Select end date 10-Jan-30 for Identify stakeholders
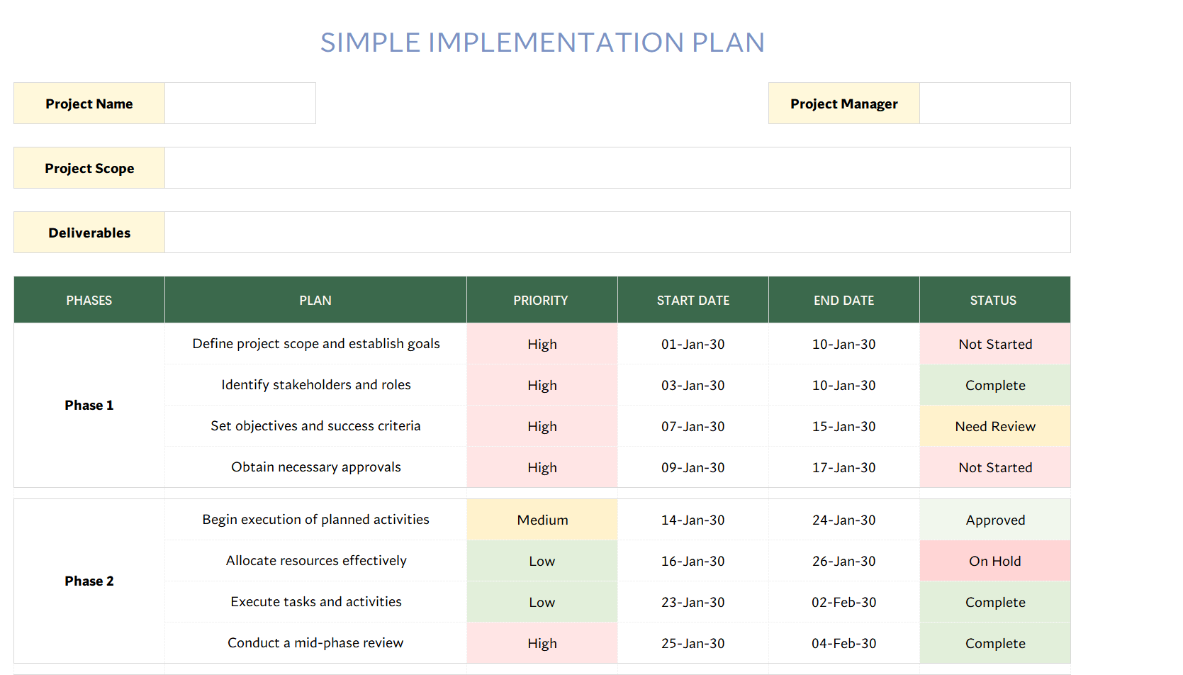1183x675 pixels. pyautogui.click(x=844, y=385)
